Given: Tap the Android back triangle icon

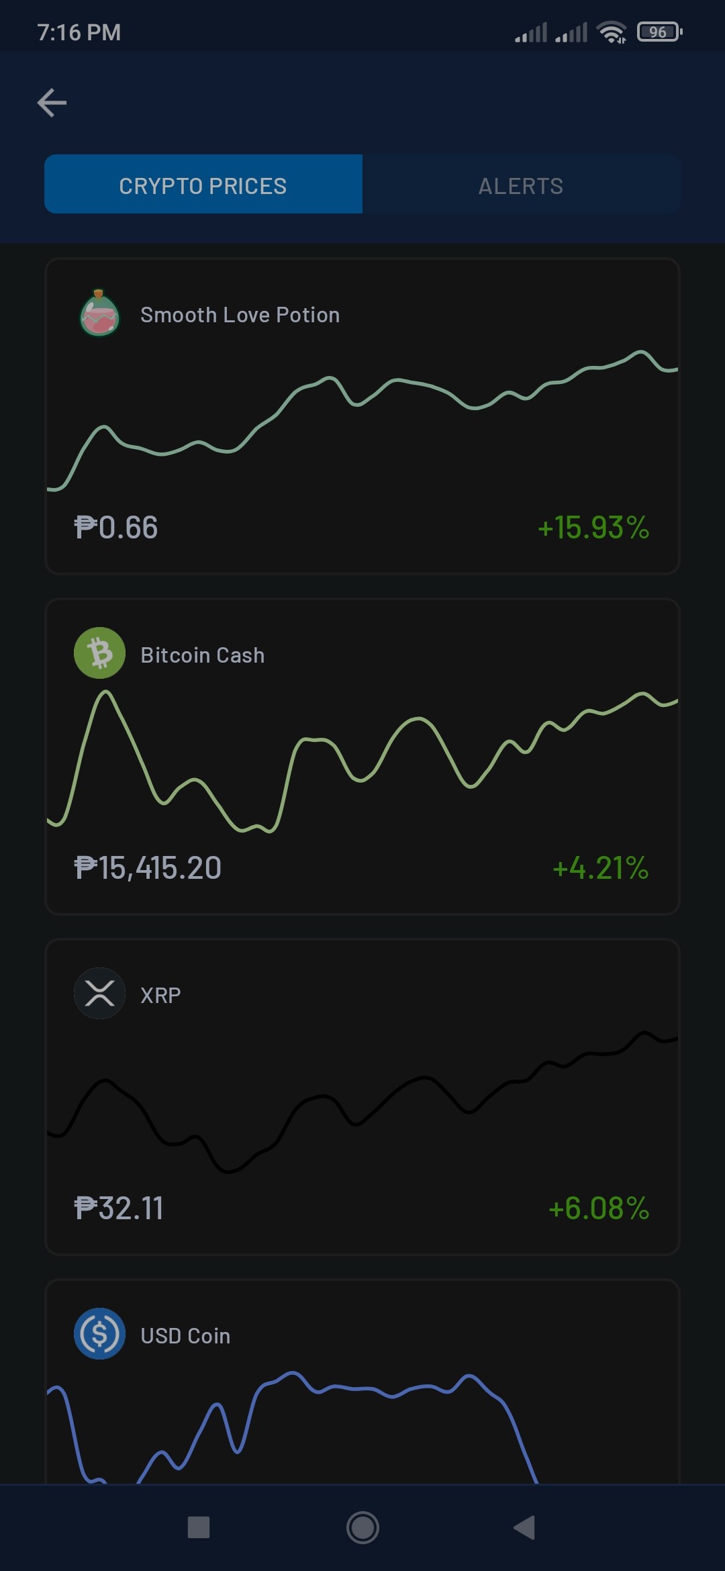Looking at the screenshot, I should click(x=524, y=1527).
